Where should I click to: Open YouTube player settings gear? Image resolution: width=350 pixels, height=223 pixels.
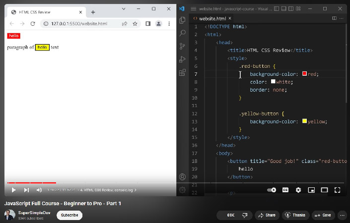[x=298, y=190]
